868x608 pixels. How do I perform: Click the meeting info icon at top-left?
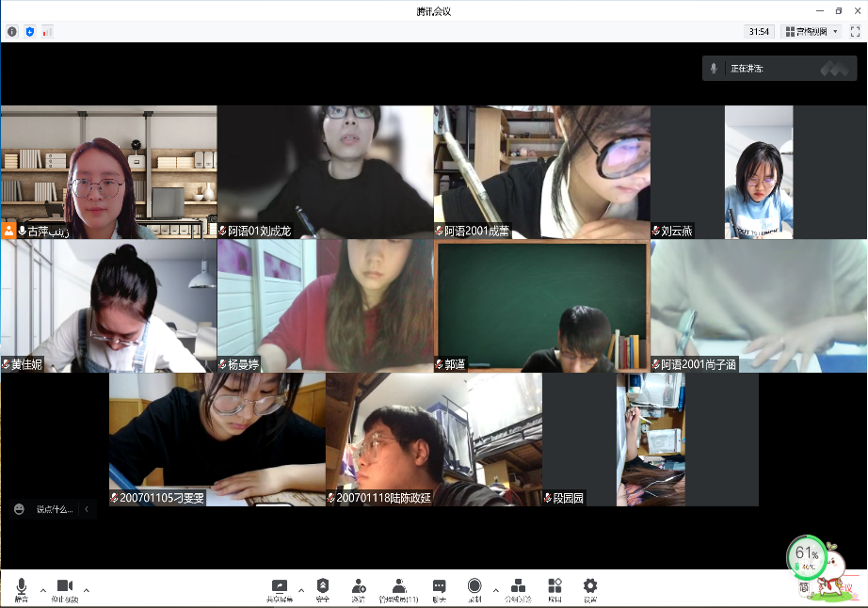point(12,31)
